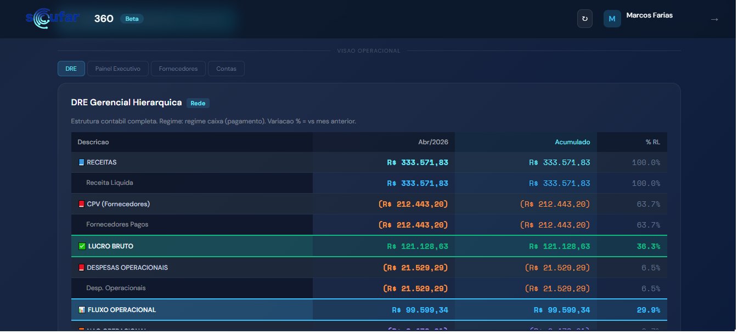
Task: Select the DRE tab
Action: point(71,69)
